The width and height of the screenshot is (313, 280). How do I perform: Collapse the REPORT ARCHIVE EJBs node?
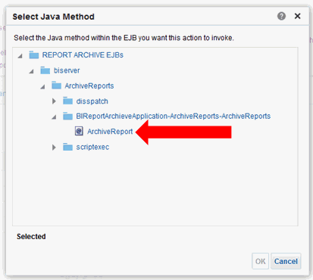click(20, 56)
